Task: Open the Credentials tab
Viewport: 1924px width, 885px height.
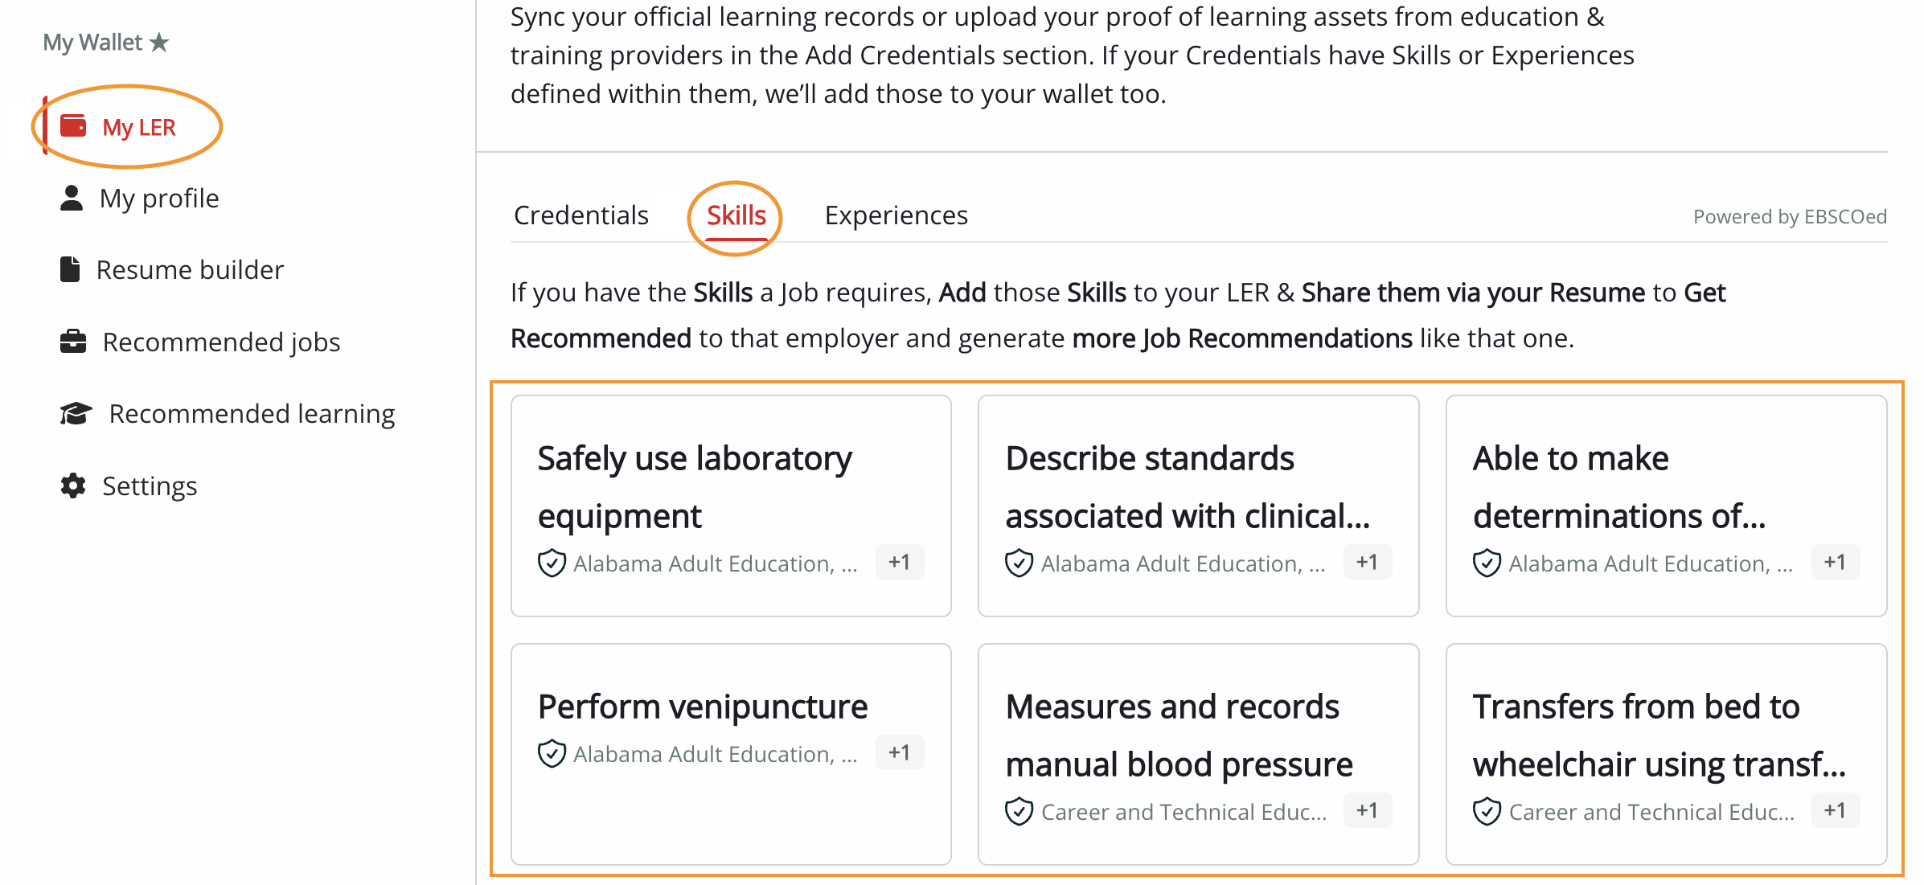Action: [x=580, y=215]
